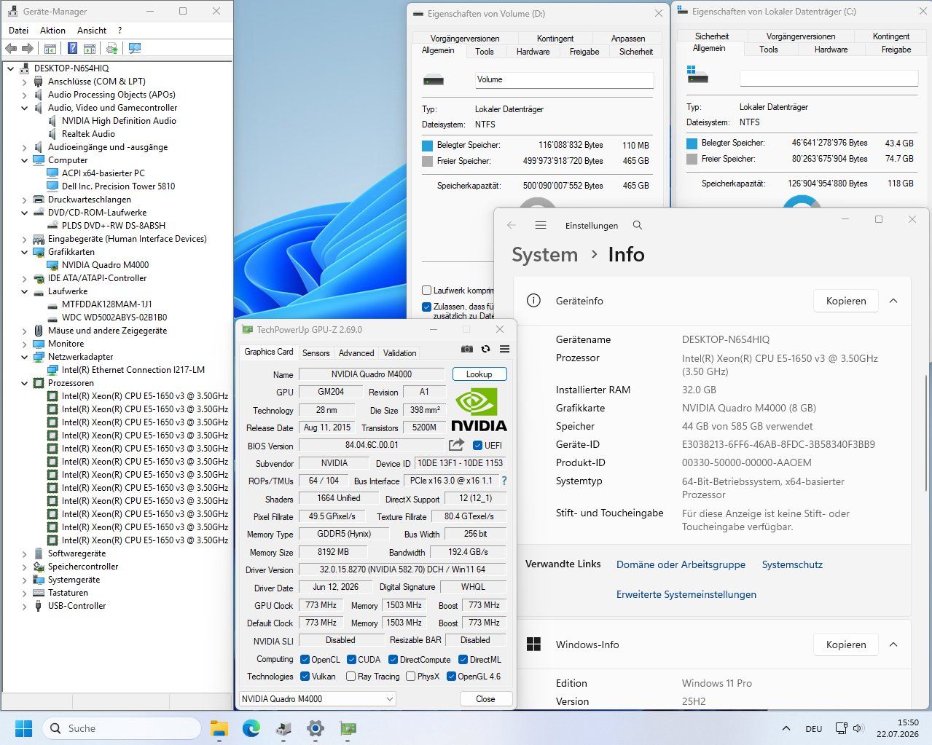932x745 pixels.
Task: Click the Lookup button in GPU-Z
Action: tap(479, 374)
